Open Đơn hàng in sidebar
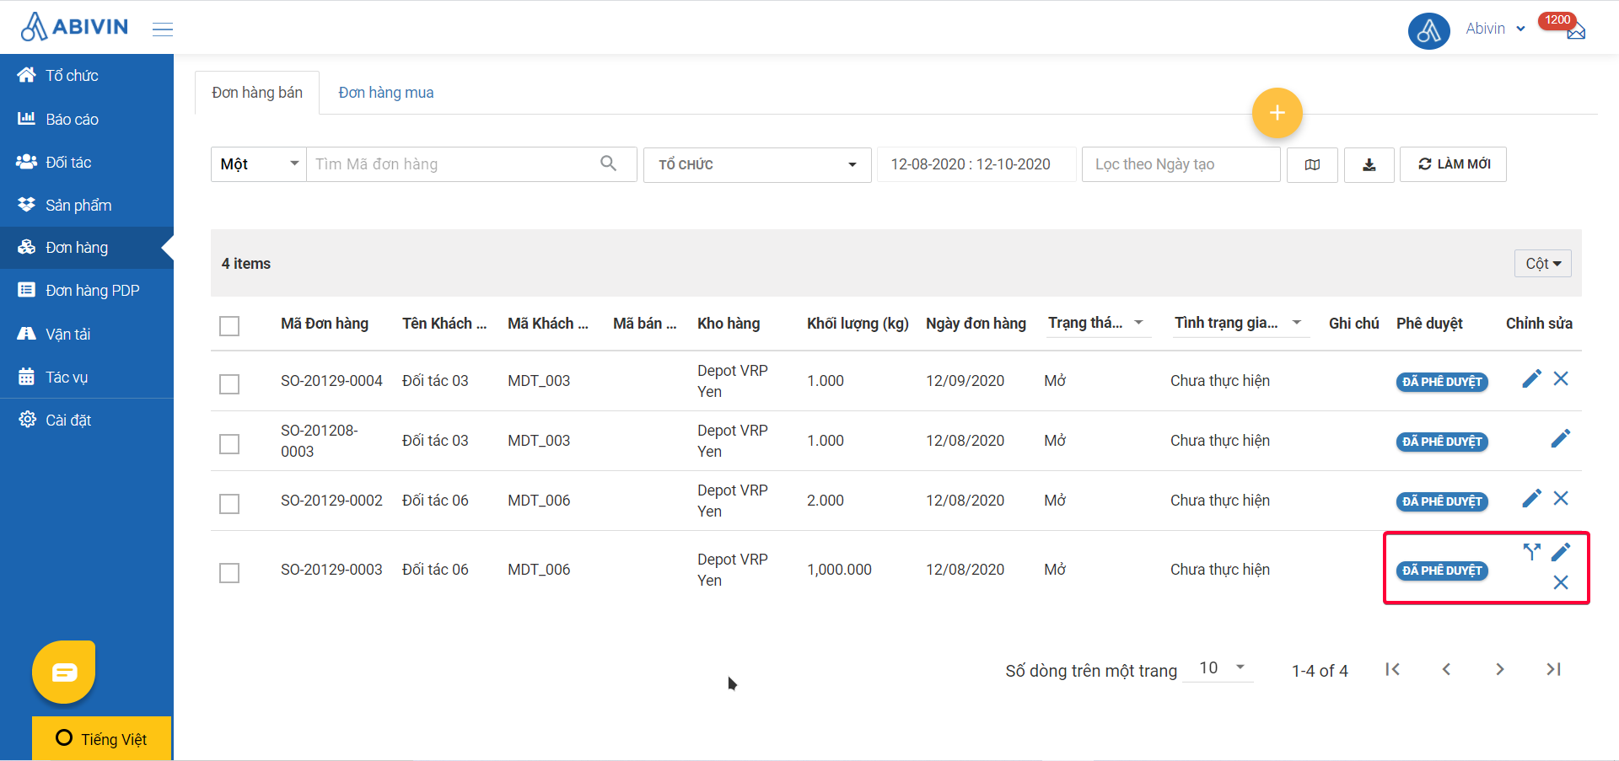The height and width of the screenshot is (761, 1619). tap(87, 248)
